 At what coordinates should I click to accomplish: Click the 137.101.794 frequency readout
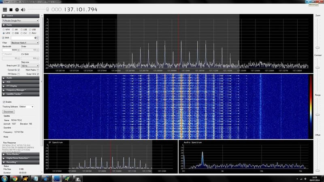(81, 9)
